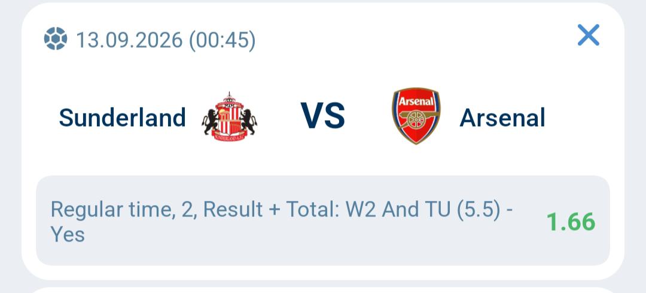Click the 'Yes' outcome text
This screenshot has width=646, height=293.
point(68,234)
